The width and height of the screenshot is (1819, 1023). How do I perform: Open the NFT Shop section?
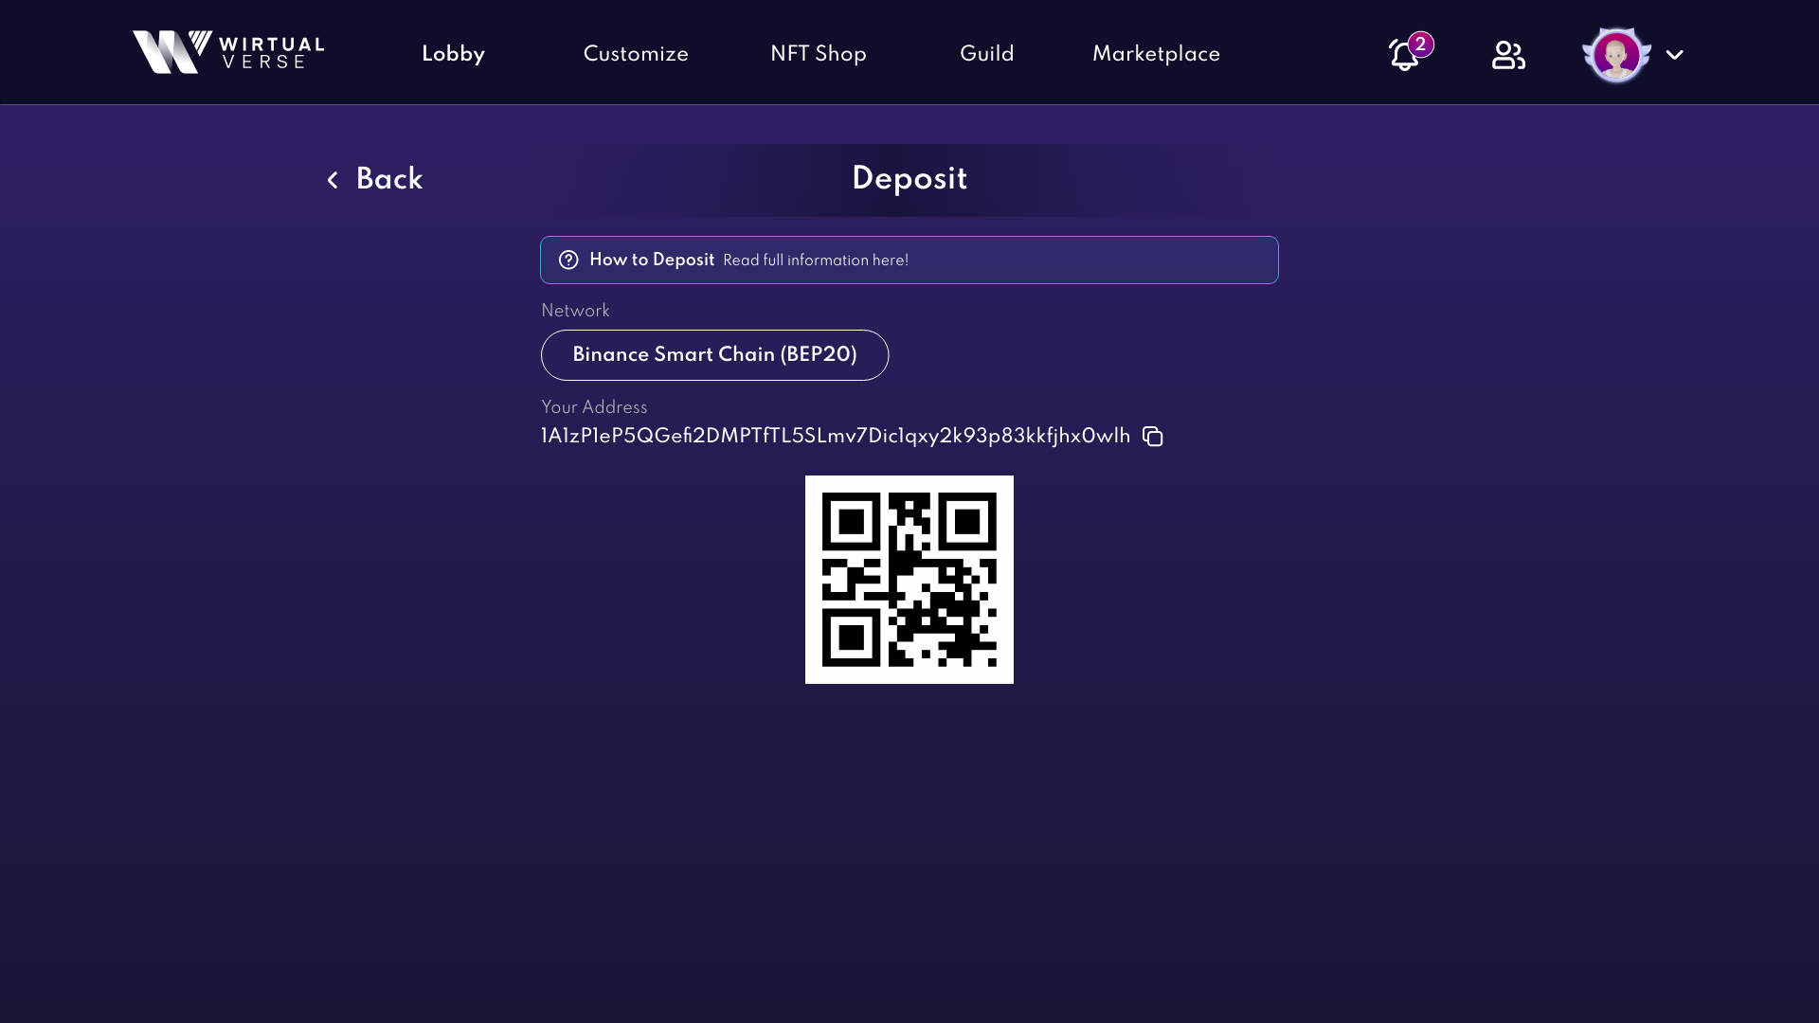pos(819,54)
